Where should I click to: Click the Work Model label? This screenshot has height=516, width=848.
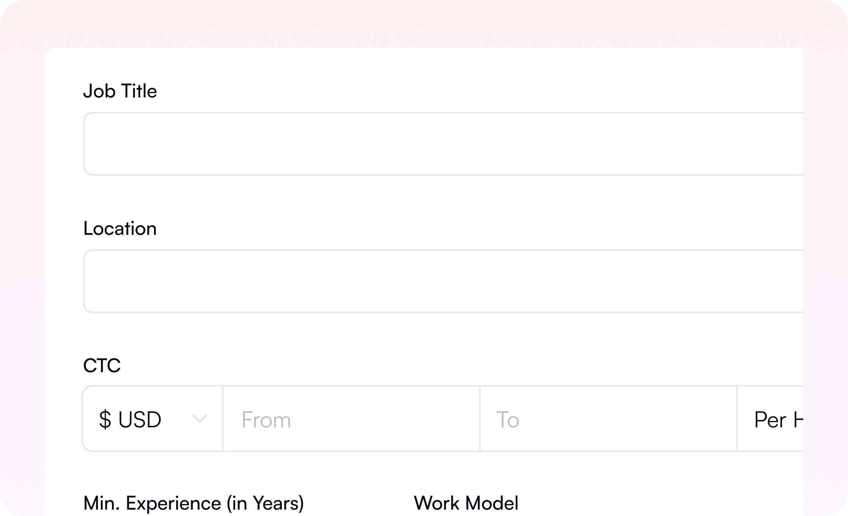(x=466, y=503)
